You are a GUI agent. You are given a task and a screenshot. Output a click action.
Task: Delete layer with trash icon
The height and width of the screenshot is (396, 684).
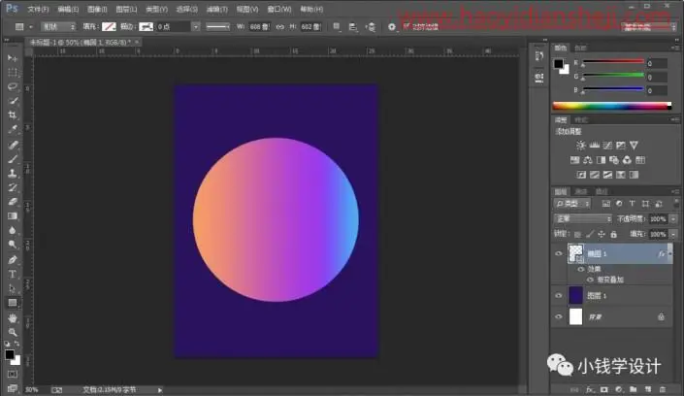click(x=663, y=389)
